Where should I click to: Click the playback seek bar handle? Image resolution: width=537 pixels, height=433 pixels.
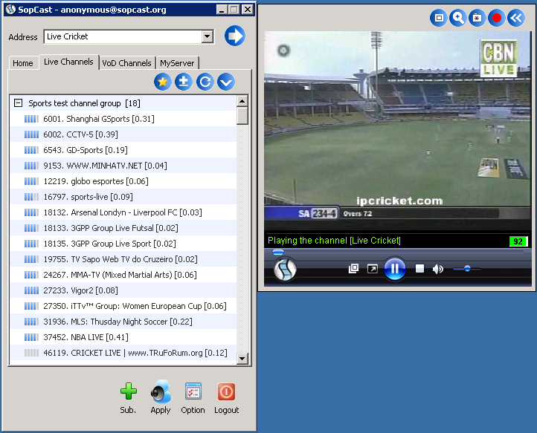point(277,253)
